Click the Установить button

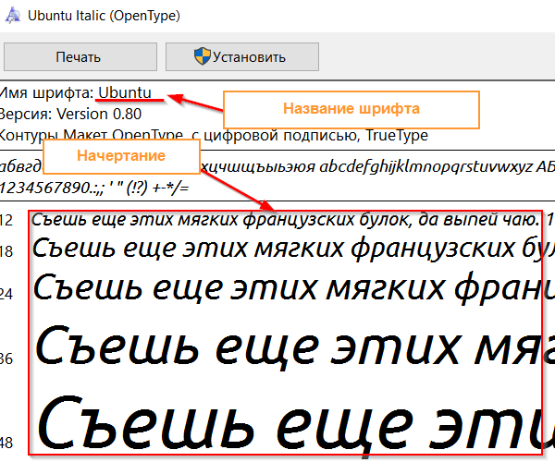point(242,57)
